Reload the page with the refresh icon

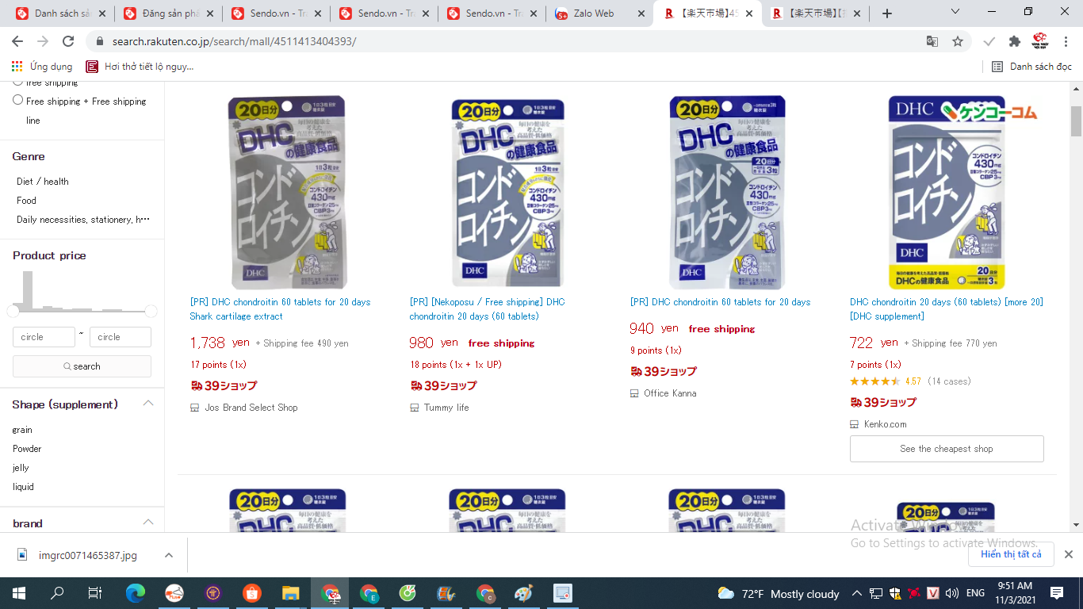click(x=68, y=41)
